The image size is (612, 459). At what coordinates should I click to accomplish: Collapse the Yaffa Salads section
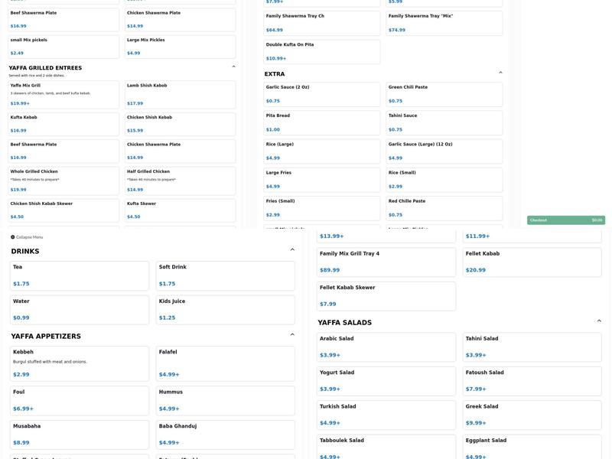pyautogui.click(x=599, y=321)
